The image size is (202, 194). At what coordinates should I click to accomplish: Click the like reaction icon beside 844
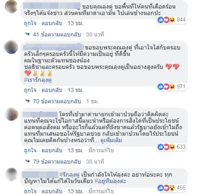pyautogui.click(x=161, y=20)
